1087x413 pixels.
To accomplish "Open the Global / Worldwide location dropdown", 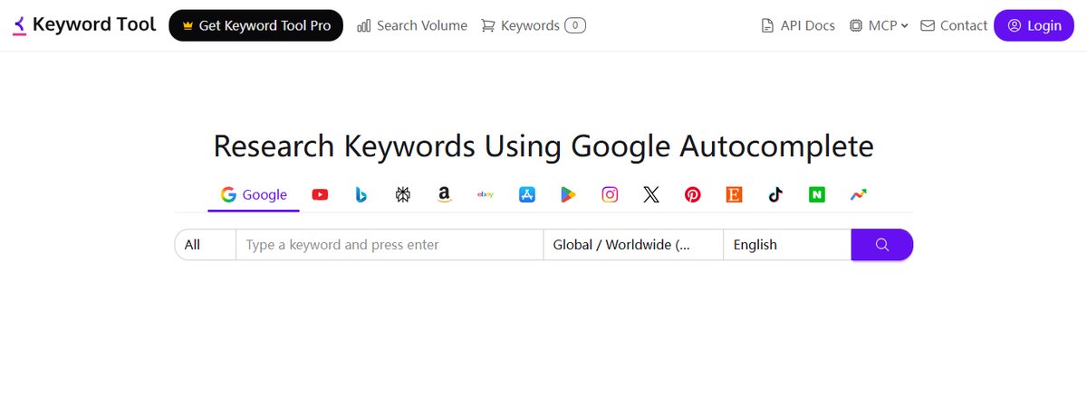I will click(633, 245).
